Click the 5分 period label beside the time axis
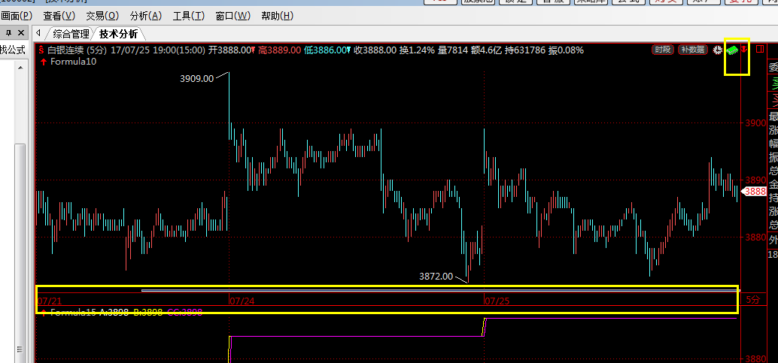This screenshot has width=778, height=363. 753,300
